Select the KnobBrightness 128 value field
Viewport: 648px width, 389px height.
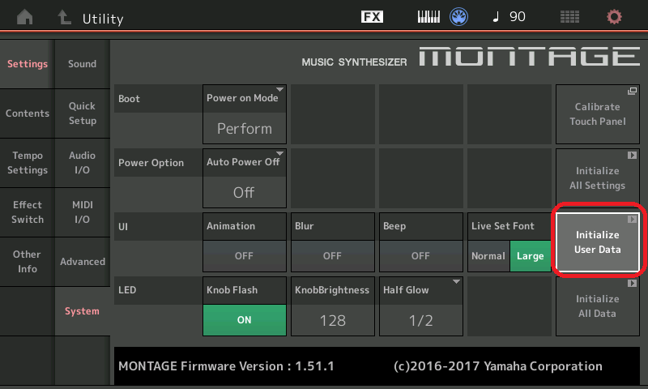pos(332,319)
